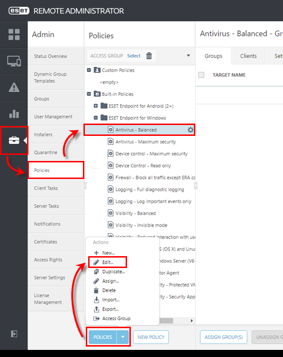
Task: Choose Access Group in Actions menu
Action: tap(116, 319)
